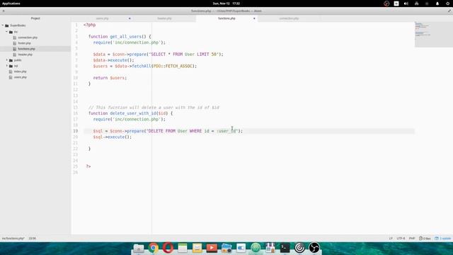Image resolution: width=453 pixels, height=255 pixels.
Task: Open the network indicator
Action: pyautogui.click(x=417, y=4)
